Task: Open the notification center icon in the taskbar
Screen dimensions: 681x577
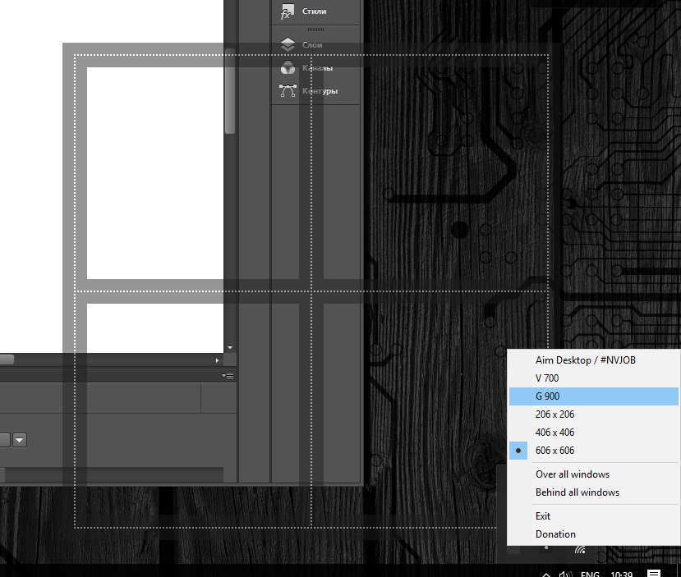Action: [654, 573]
